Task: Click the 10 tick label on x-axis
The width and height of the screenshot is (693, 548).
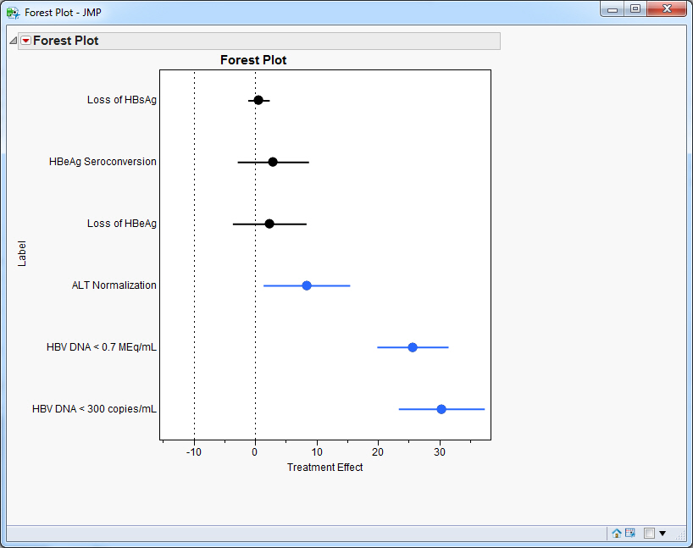Action: (x=317, y=452)
